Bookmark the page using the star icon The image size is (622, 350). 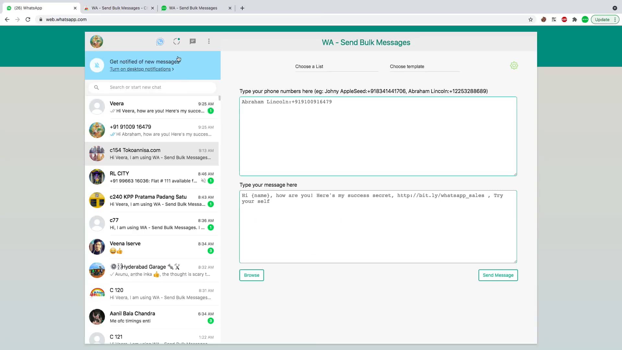(531, 19)
